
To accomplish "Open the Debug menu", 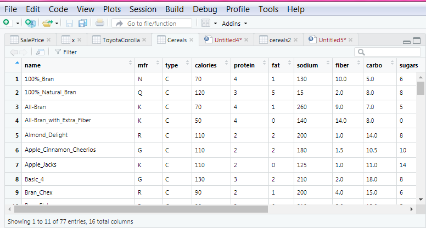I will [x=205, y=9].
